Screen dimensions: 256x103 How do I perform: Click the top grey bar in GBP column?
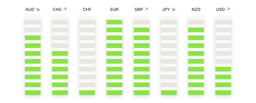coord(141,22)
